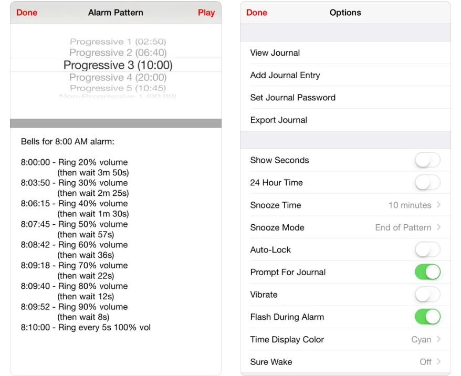Turn on 24 Hour Time toggle

[427, 183]
